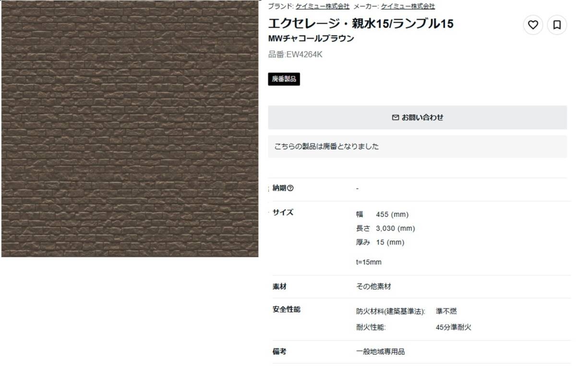Screen dimensions: 576x366
Task: Enlarge the brown brick texture image
Action: [x=130, y=129]
